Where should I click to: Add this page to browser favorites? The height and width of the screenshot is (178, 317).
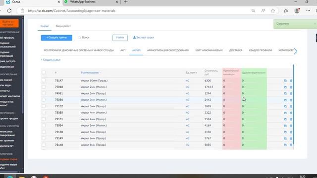[273, 11]
